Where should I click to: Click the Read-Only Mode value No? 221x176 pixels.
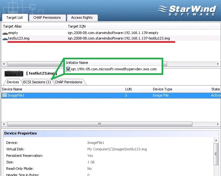pyautogui.click(x=90, y=169)
